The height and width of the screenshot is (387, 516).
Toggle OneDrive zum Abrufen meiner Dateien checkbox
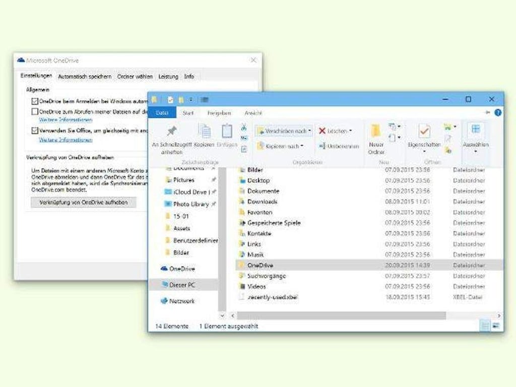(35, 111)
